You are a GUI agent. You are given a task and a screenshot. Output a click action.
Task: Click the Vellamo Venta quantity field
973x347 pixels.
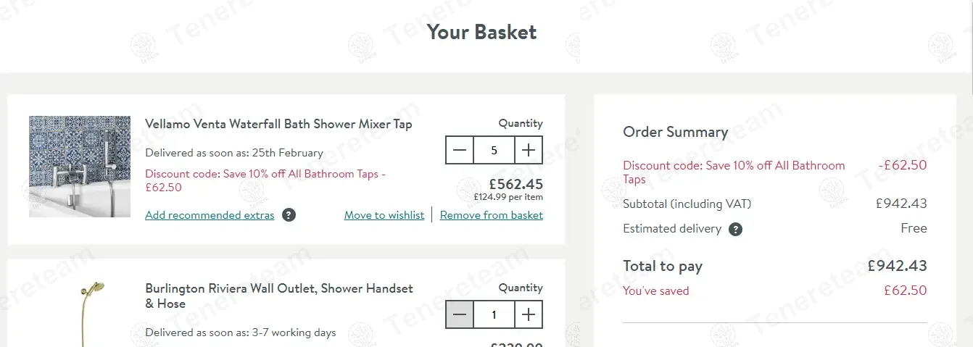494,151
